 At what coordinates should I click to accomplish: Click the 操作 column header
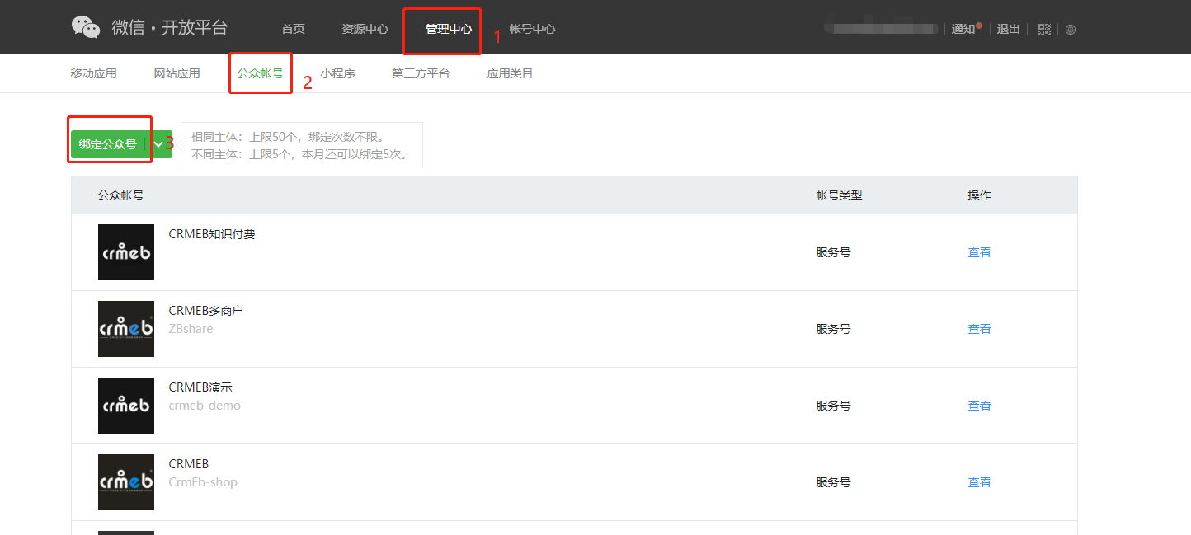tap(979, 195)
